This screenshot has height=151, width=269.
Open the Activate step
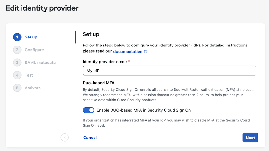(x=33, y=88)
